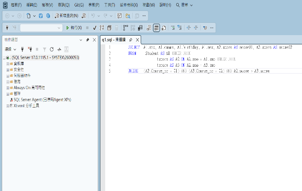Image resolution: width=302 pixels, height=191 pixels.
Task: Click the Save All disks icon
Action: pyautogui.click(x=48, y=16)
